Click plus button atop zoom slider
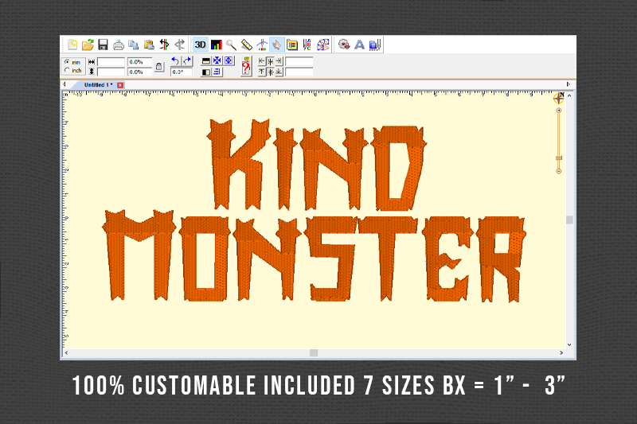This screenshot has width=637, height=424. tap(559, 111)
